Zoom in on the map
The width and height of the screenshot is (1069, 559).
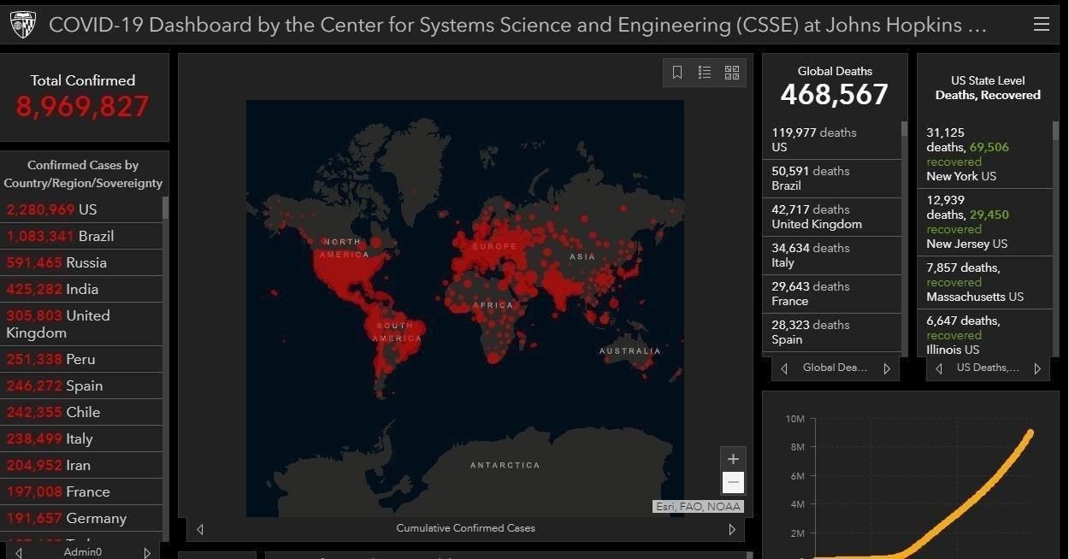(x=732, y=459)
